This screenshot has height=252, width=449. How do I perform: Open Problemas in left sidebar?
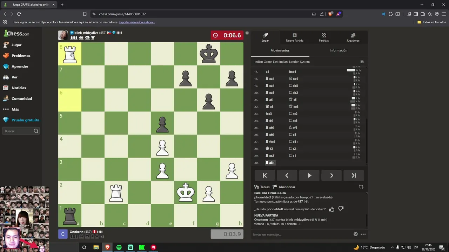click(x=21, y=56)
